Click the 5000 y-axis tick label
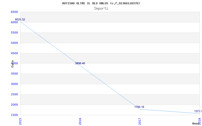 (x=14, y=43)
